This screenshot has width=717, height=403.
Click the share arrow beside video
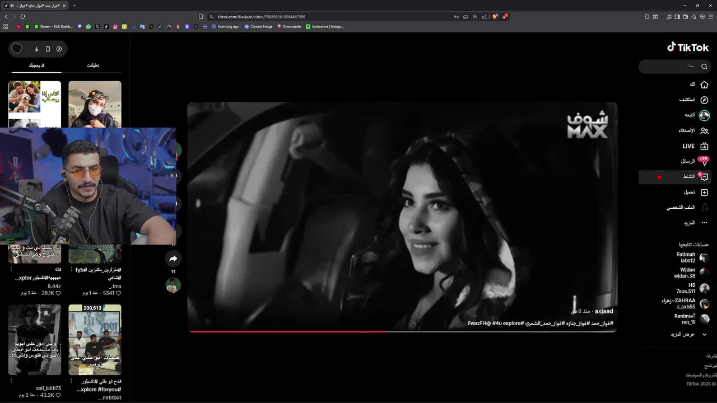pos(173,258)
